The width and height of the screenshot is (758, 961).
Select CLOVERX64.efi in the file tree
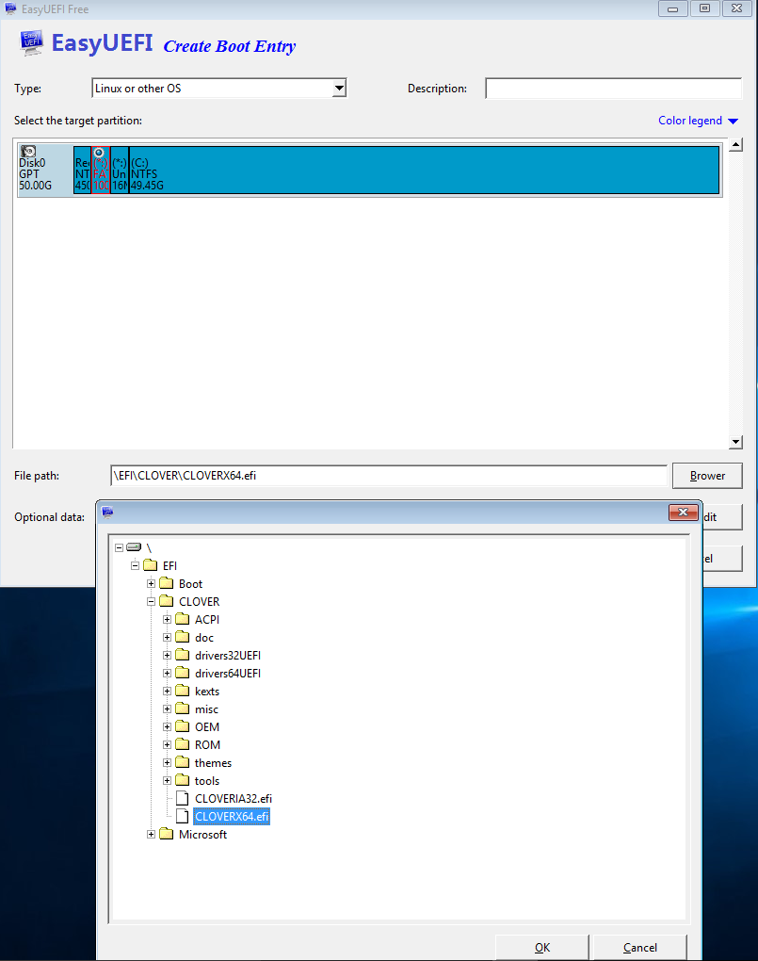232,817
